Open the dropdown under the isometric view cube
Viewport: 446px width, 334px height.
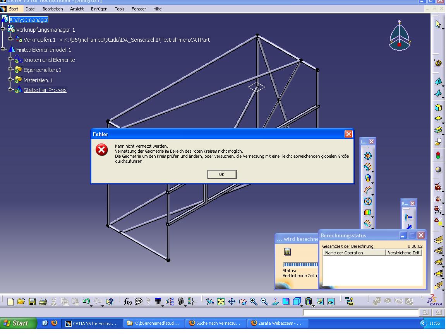(x=301, y=306)
